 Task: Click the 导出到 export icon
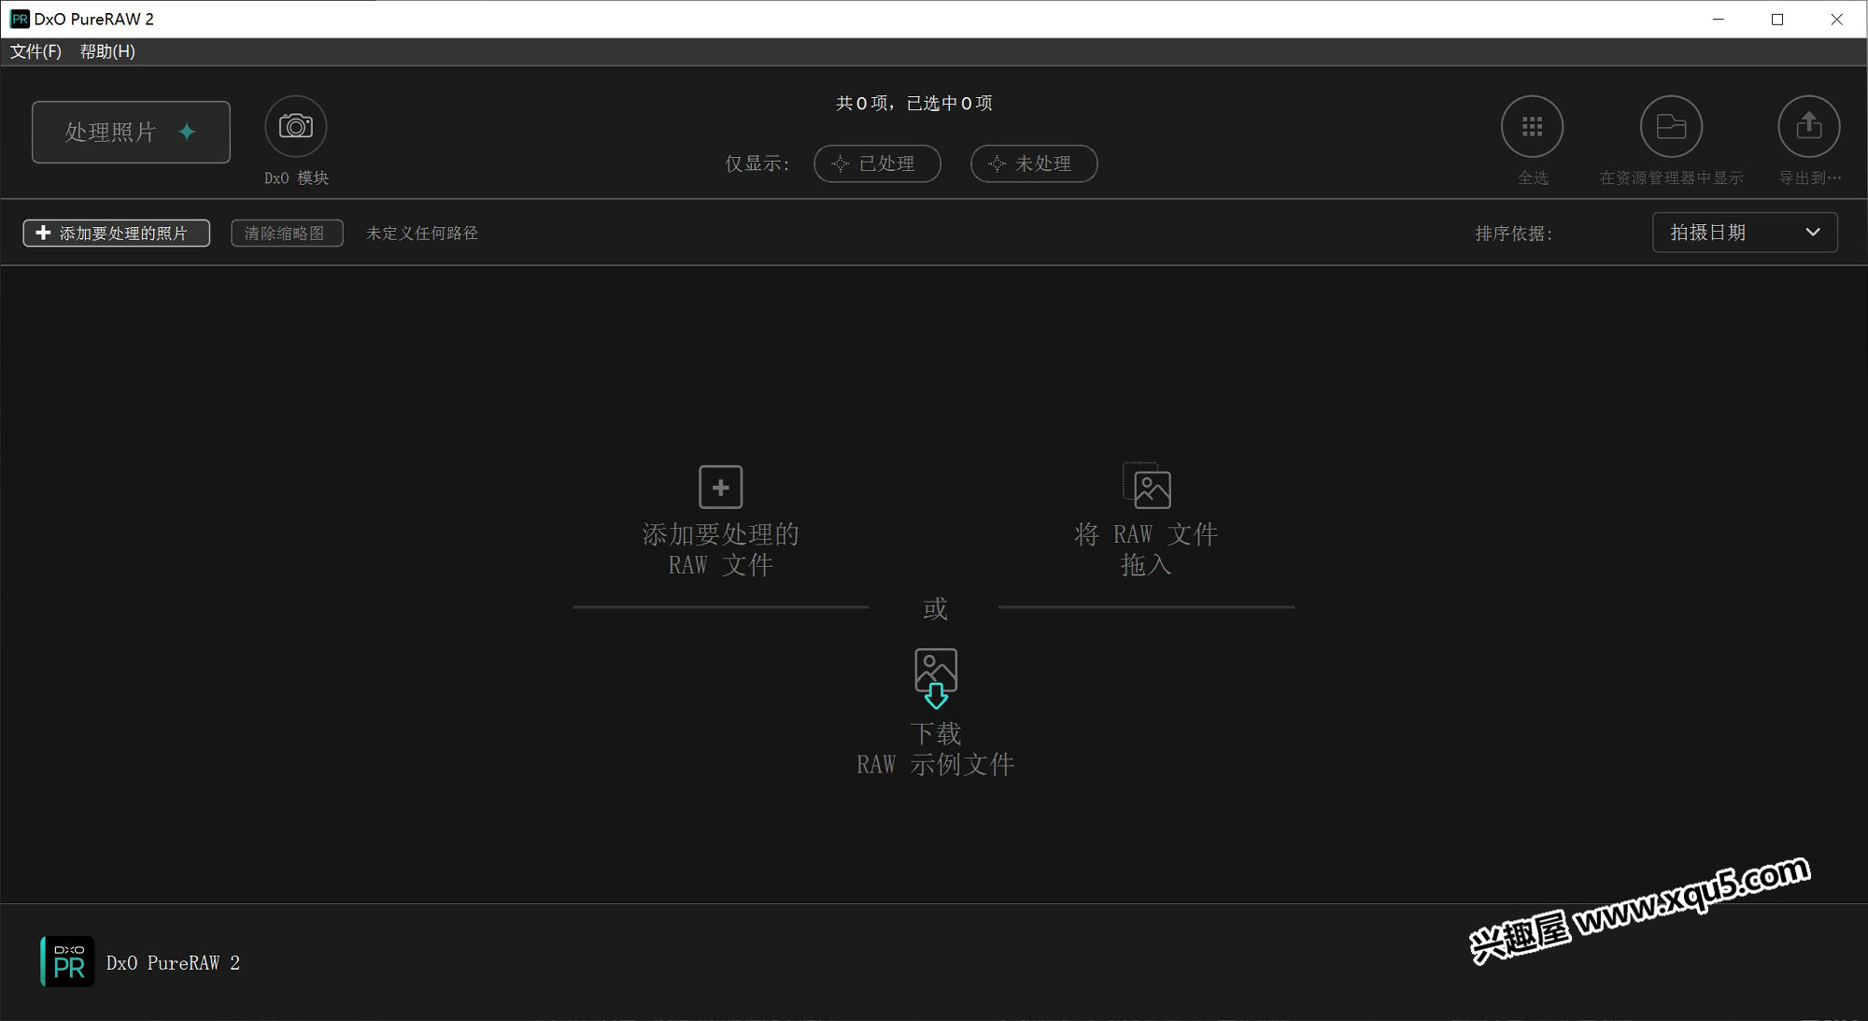point(1809,126)
